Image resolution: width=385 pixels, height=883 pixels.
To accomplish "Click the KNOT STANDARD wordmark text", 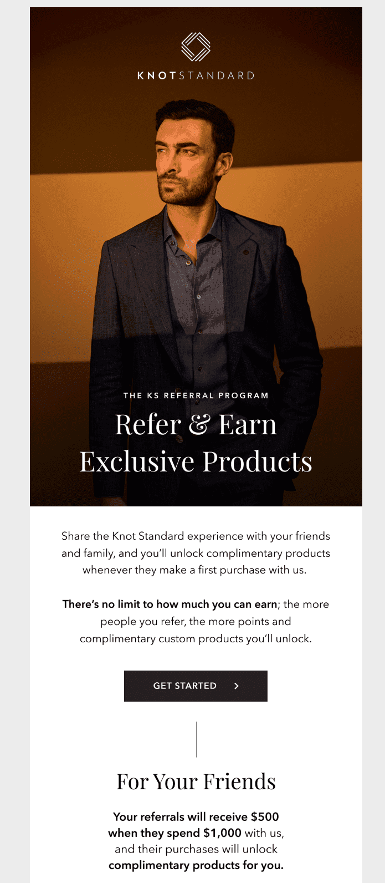I will pos(196,75).
